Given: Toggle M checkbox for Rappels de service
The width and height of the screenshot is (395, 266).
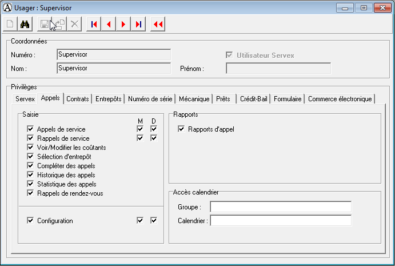Looking at the screenshot, I should 140,138.
